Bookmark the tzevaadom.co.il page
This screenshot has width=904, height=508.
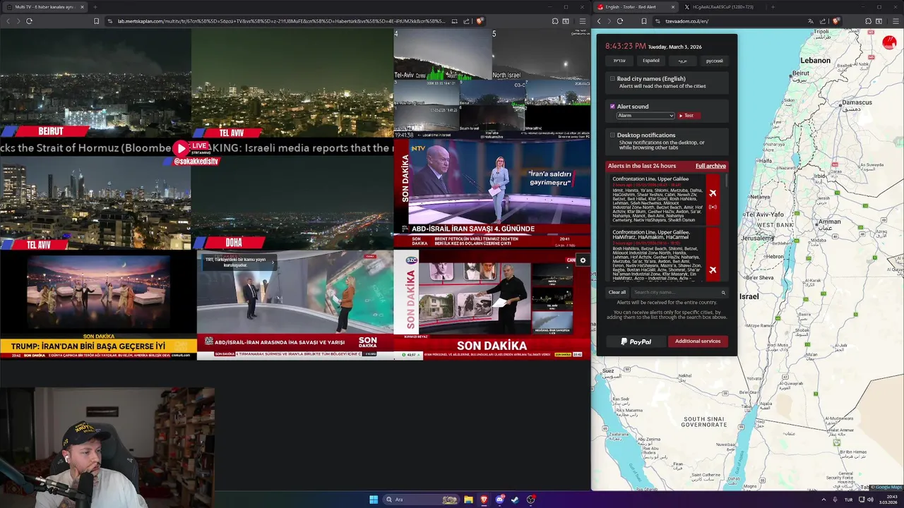(644, 21)
